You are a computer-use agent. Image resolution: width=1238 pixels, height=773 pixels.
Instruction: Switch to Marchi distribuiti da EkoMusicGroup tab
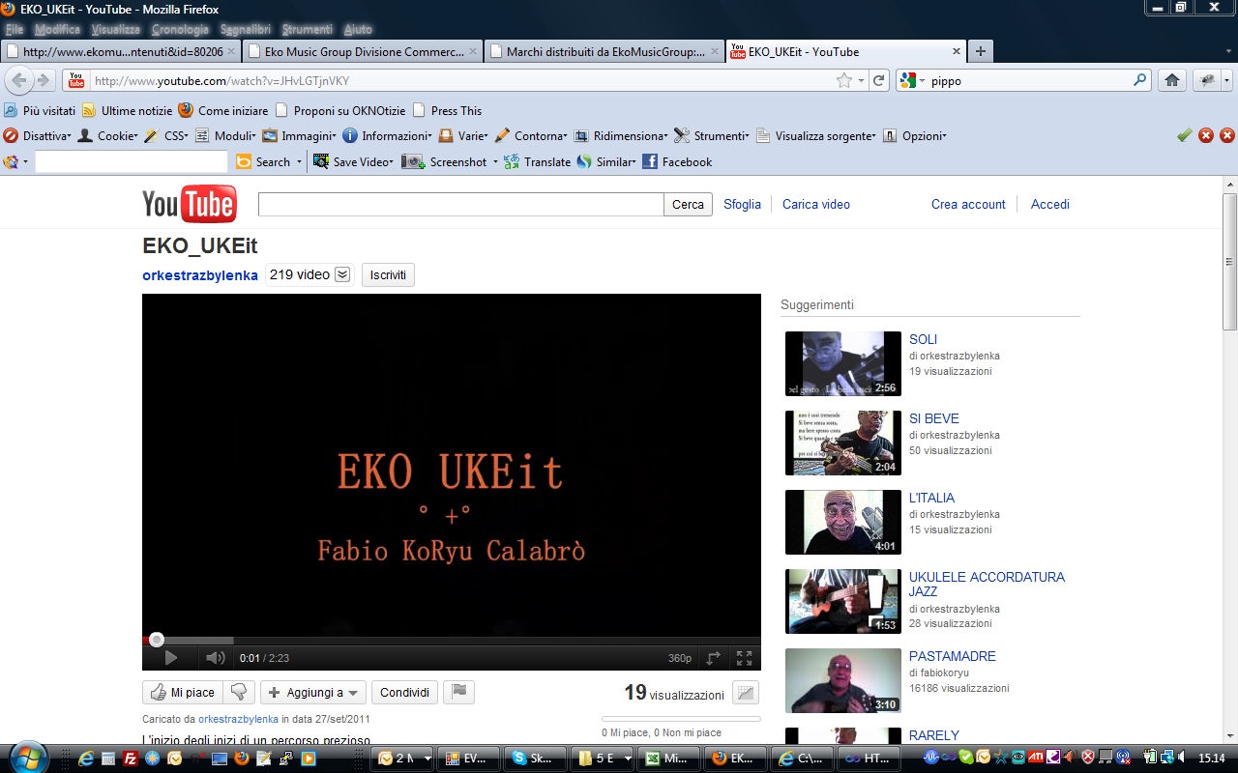pyautogui.click(x=604, y=51)
